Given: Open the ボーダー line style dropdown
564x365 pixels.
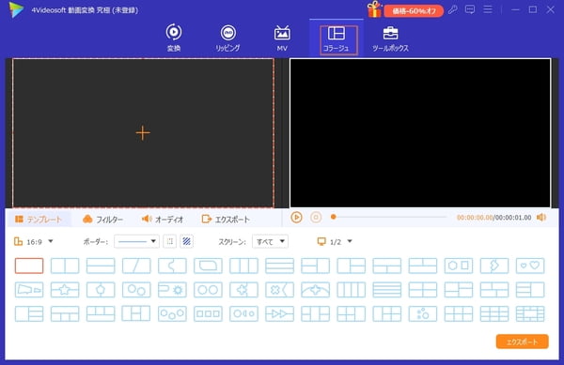Looking at the screenshot, I should click(136, 241).
